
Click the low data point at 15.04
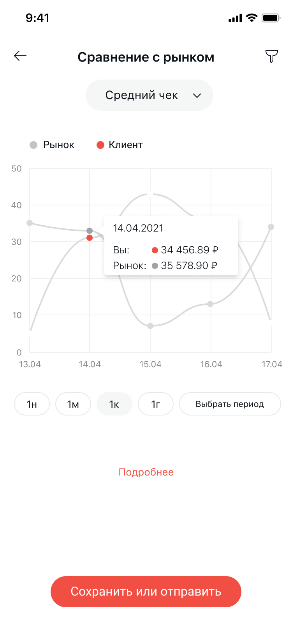[150, 326]
